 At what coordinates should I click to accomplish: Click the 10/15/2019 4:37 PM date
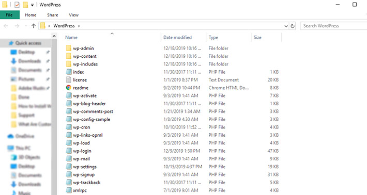tap(182, 167)
